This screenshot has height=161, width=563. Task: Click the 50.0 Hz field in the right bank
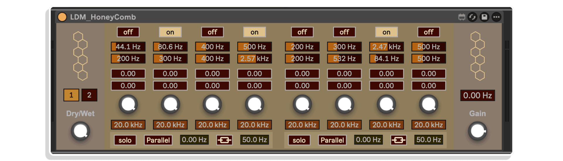coord(429,140)
